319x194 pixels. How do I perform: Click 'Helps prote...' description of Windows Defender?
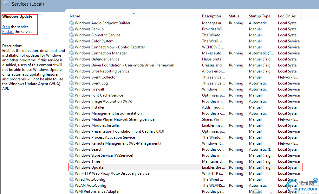[x=213, y=59]
